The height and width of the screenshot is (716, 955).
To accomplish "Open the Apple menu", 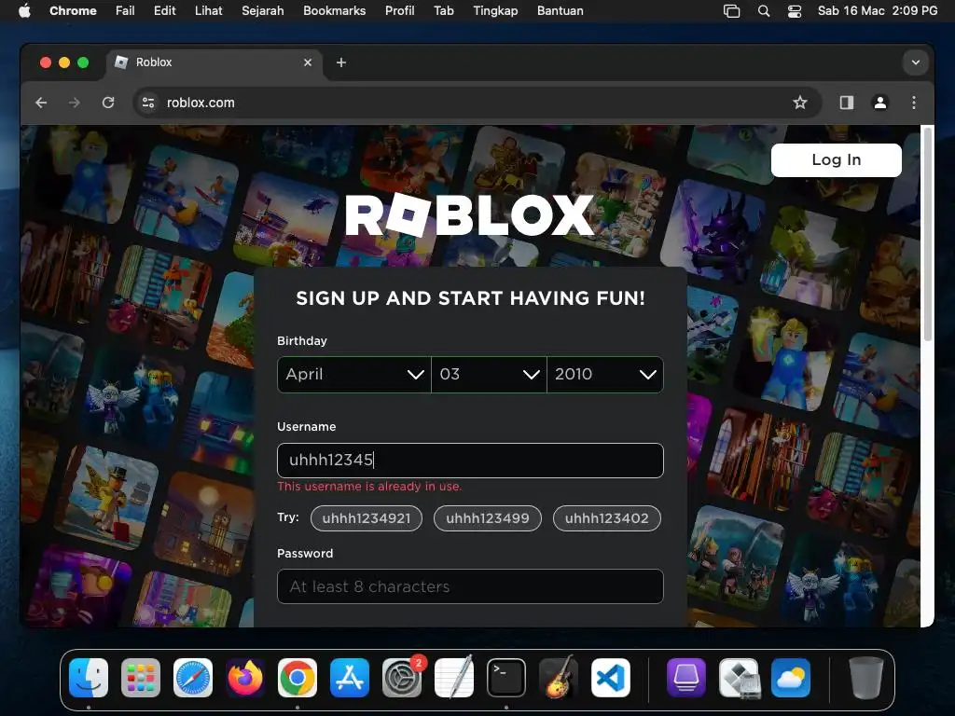I will [x=24, y=11].
